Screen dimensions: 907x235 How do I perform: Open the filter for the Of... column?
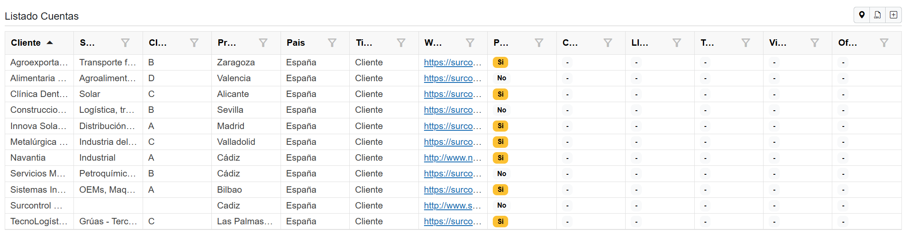tap(884, 43)
